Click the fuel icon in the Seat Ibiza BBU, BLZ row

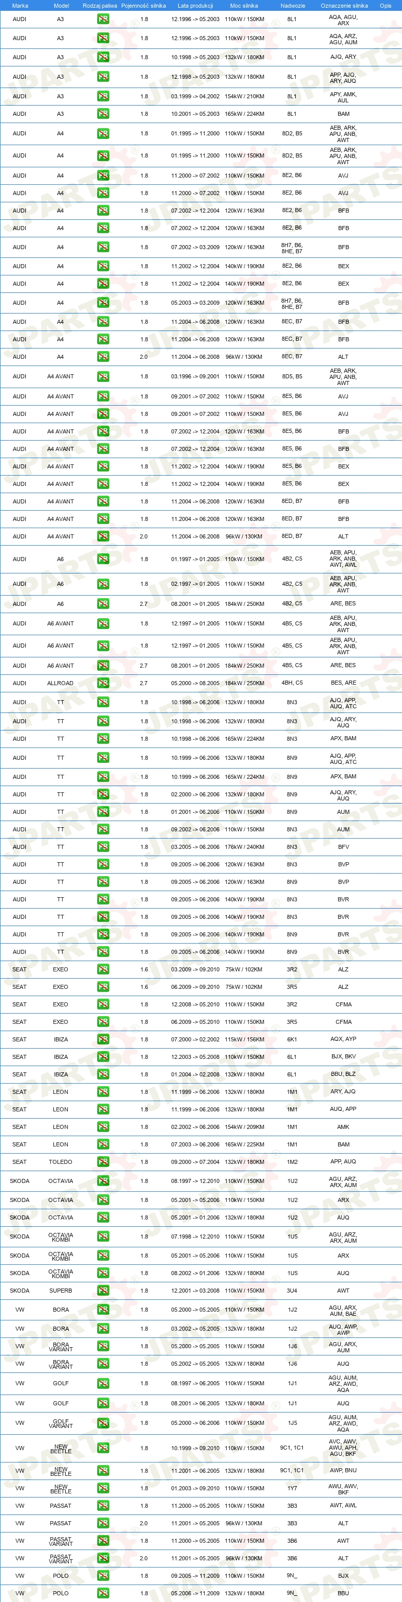click(x=103, y=1074)
